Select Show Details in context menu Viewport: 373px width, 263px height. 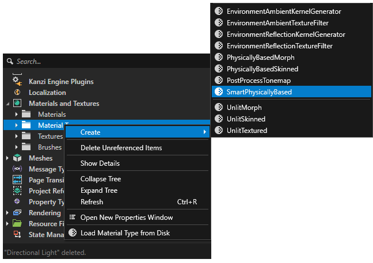click(100, 163)
